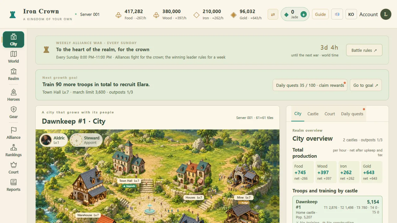Select Aldric's hero portrait
This screenshot has height=223, width=397.
click(46, 140)
